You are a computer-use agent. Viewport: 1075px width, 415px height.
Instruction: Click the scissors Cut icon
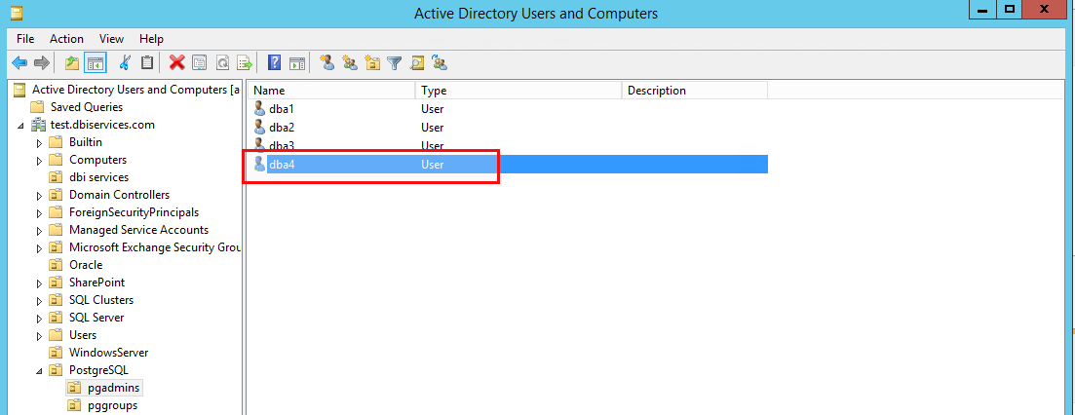click(125, 63)
